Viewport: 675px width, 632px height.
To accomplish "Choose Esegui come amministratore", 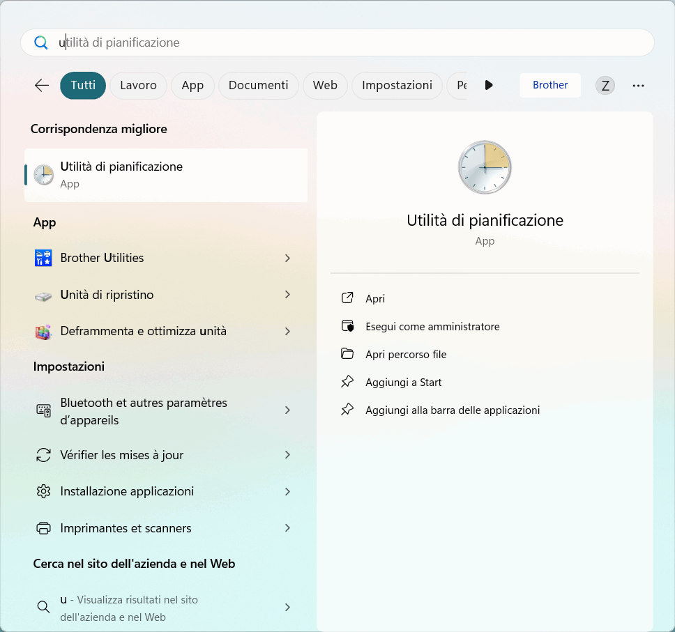I will pos(432,326).
